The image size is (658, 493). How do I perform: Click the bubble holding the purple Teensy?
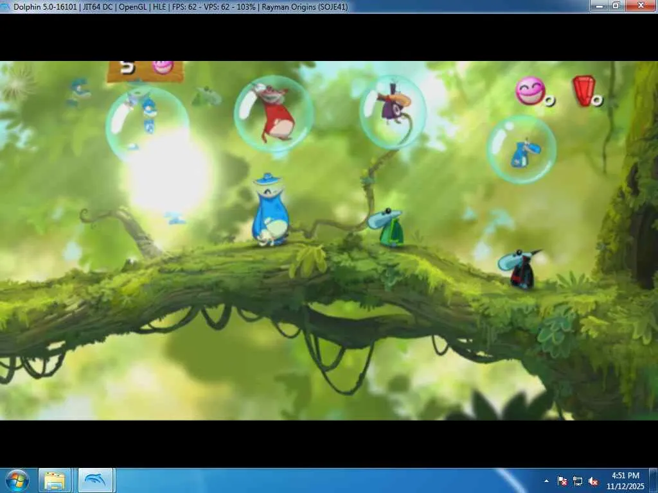[x=393, y=112]
